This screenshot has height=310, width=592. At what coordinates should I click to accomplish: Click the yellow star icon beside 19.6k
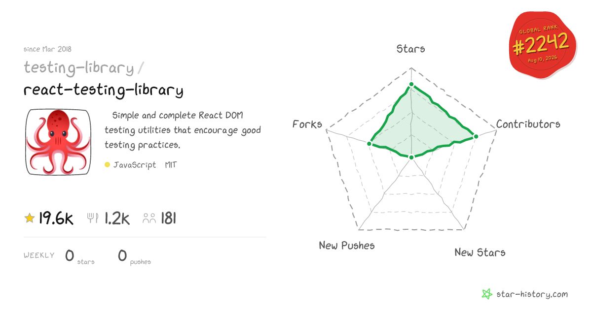click(30, 218)
